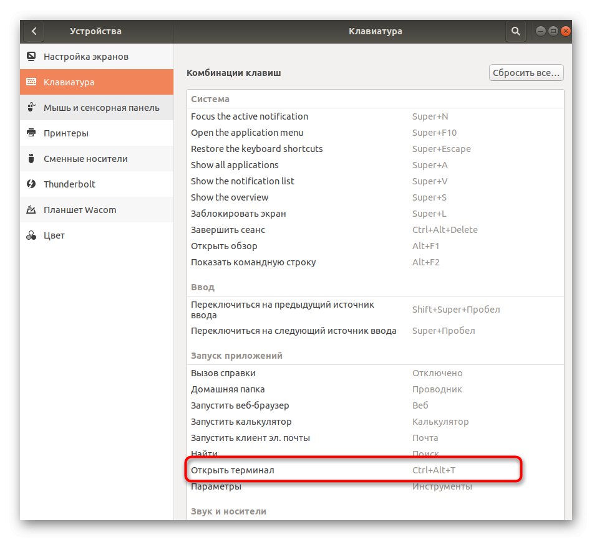Edit the Запустить веб-браузер shortcut

click(374, 405)
